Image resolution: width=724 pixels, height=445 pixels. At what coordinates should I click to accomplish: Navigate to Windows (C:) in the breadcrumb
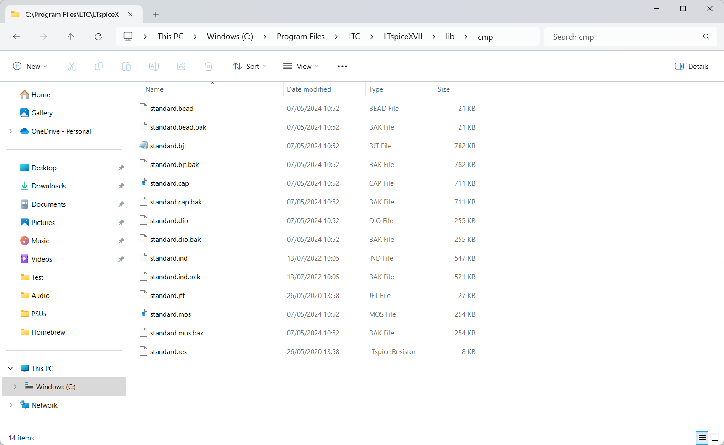coord(230,37)
